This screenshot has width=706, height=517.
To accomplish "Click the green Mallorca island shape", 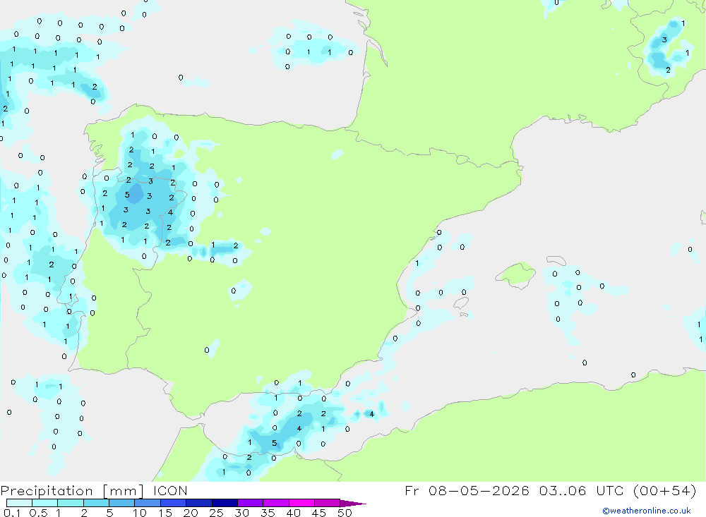I will (517, 274).
